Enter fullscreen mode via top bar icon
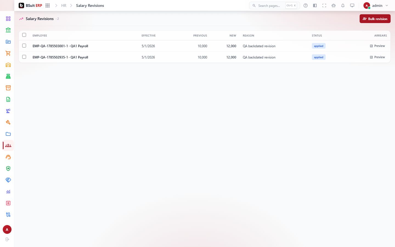 324,5
